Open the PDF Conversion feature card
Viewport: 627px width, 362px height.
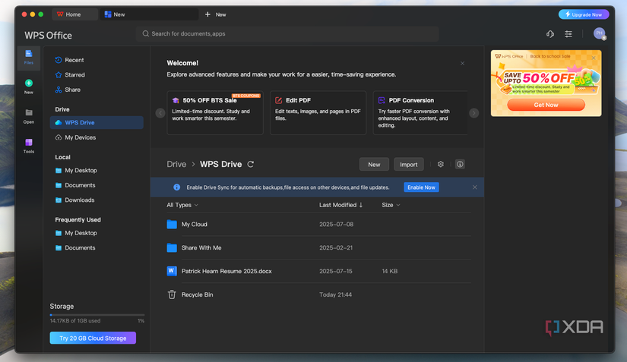click(420, 113)
